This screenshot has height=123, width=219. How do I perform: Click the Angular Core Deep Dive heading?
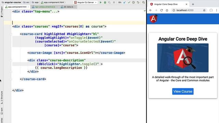tap(183, 39)
